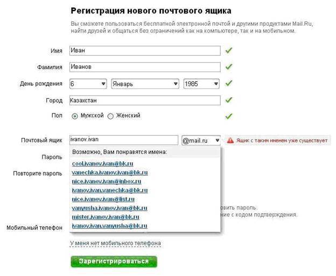Select the Женский radio button
The width and height of the screenshot is (336, 276).
click(110, 116)
